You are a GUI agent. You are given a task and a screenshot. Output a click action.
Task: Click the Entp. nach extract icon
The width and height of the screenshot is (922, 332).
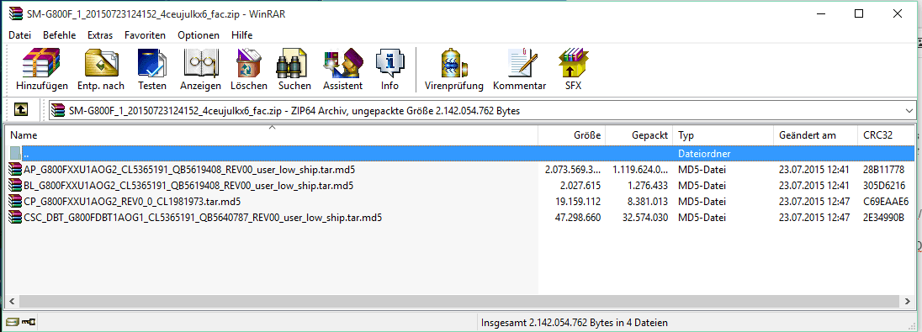[101, 64]
